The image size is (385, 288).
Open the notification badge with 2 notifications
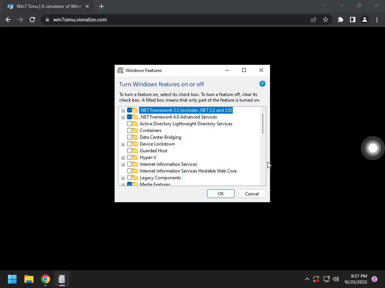374,279
